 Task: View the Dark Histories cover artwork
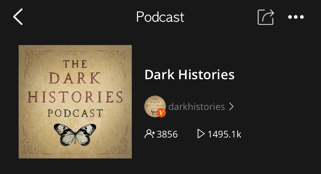tap(75, 102)
